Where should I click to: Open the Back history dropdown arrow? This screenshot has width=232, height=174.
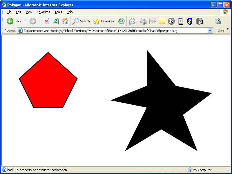[25, 21]
